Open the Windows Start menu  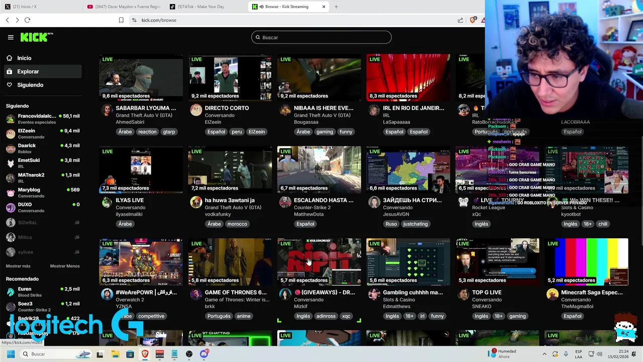point(11,354)
